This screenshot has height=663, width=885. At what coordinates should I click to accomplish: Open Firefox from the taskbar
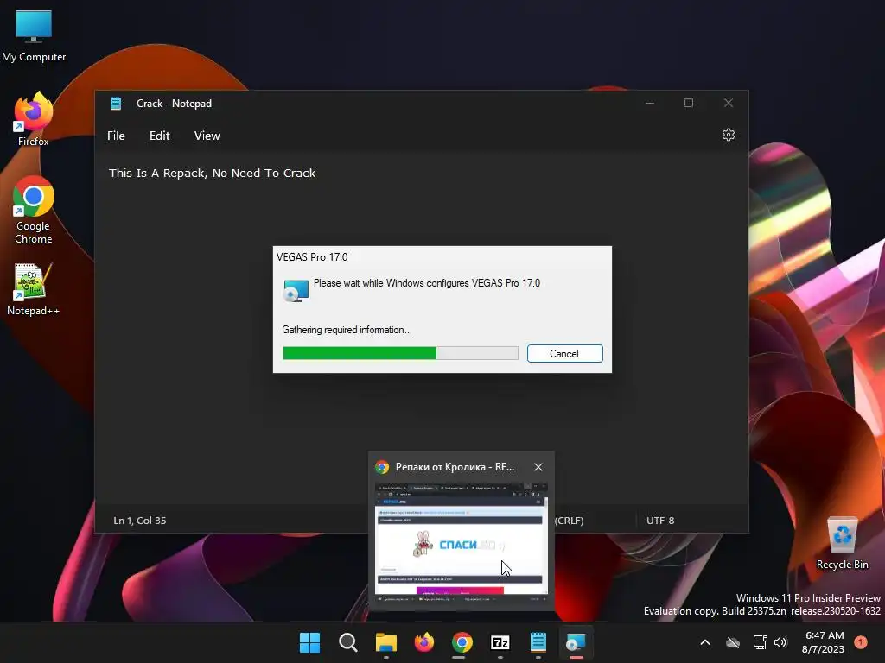423,642
